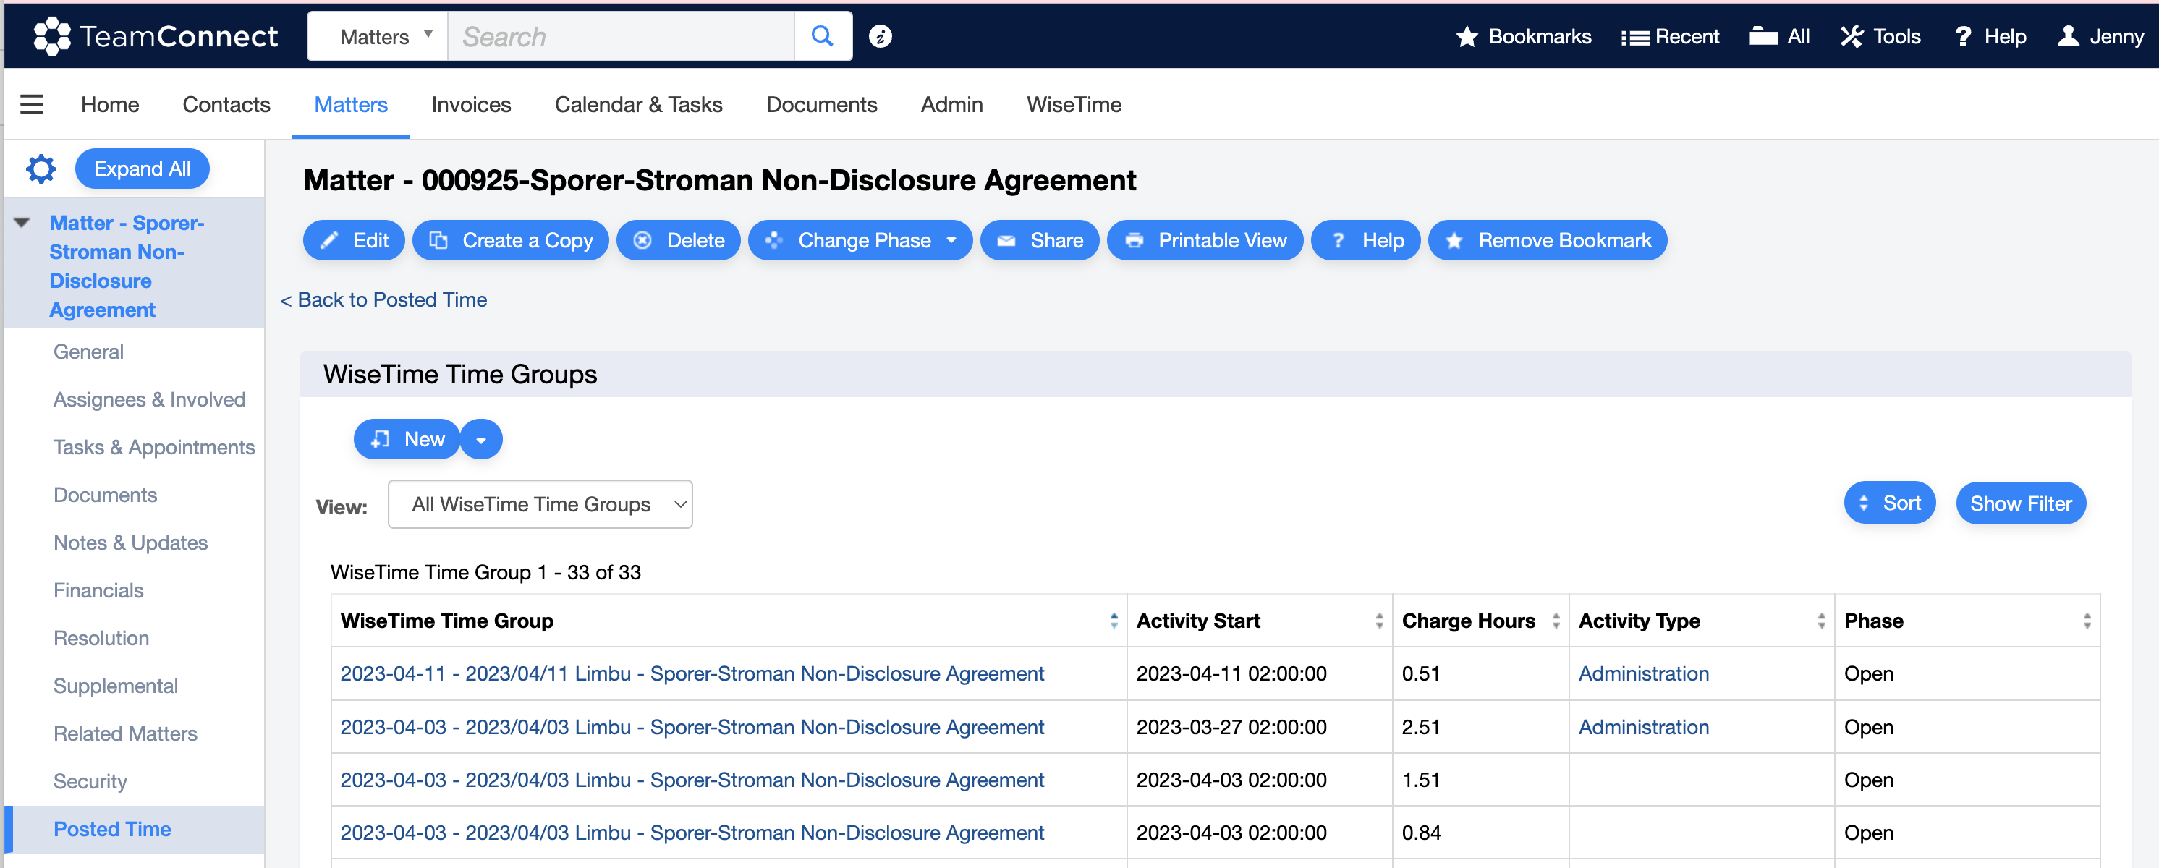This screenshot has height=868, width=2159.
Task: Click Create a Copy button
Action: (x=510, y=240)
